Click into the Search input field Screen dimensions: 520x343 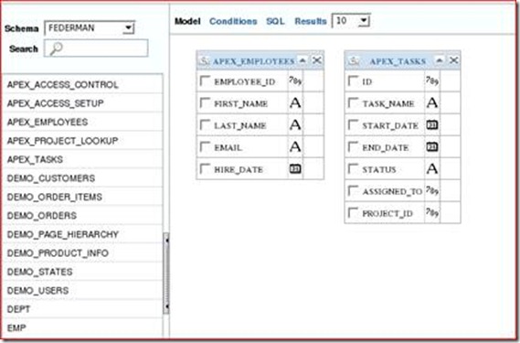96,48
